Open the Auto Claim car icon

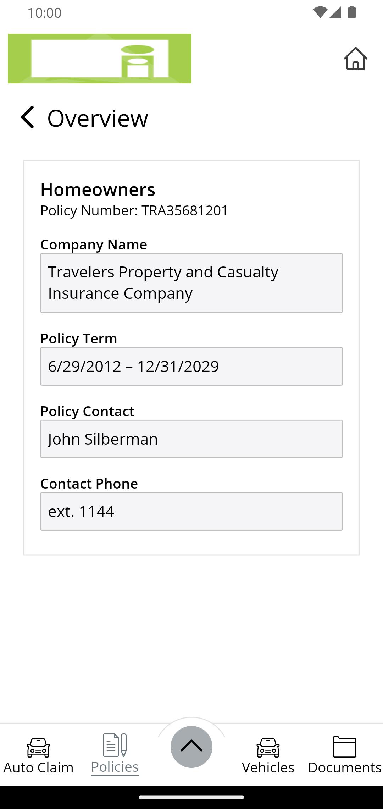coord(38,748)
